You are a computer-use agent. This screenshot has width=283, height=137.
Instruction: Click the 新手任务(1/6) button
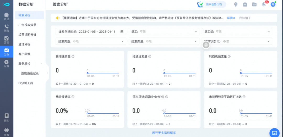[x=211, y=4]
